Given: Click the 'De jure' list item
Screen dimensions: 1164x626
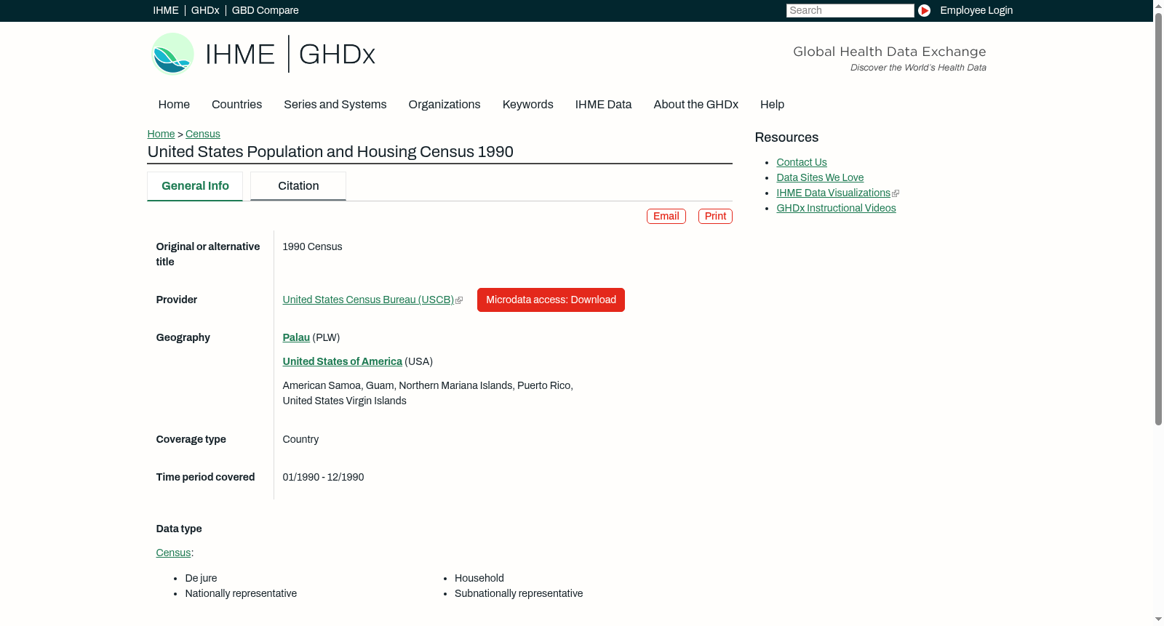Looking at the screenshot, I should click(x=201, y=579).
